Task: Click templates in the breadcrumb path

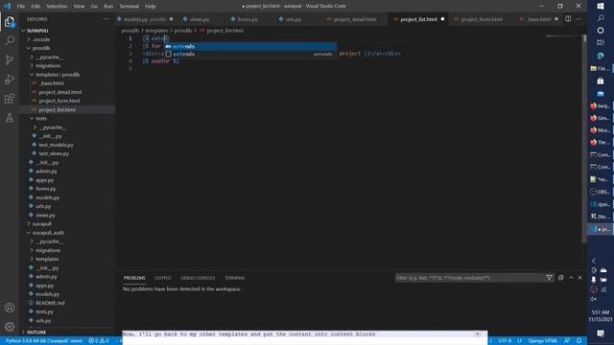Action: (156, 31)
